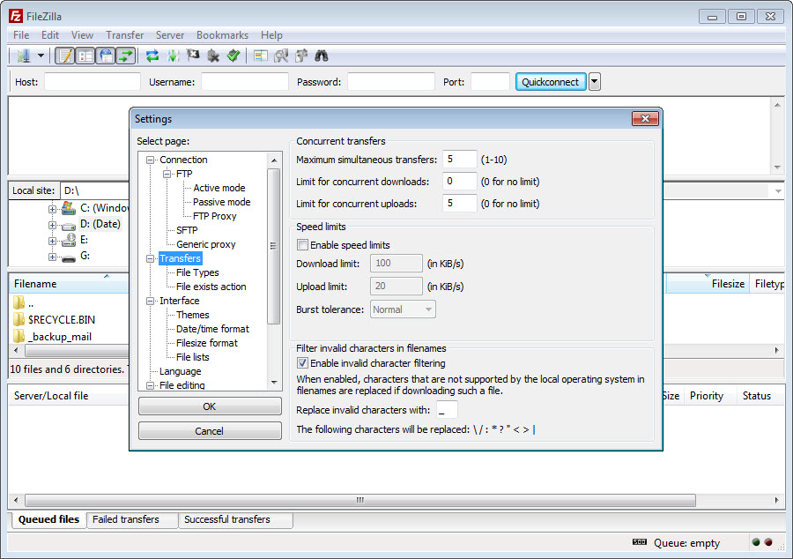
Task: Open the Help menu
Action: (x=271, y=35)
